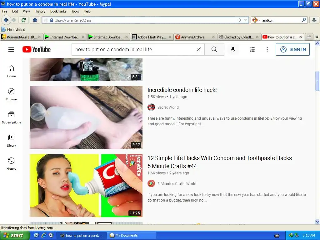Open YouTube settings three-dot menu
This screenshot has height=240, width=320.
coord(267,49)
